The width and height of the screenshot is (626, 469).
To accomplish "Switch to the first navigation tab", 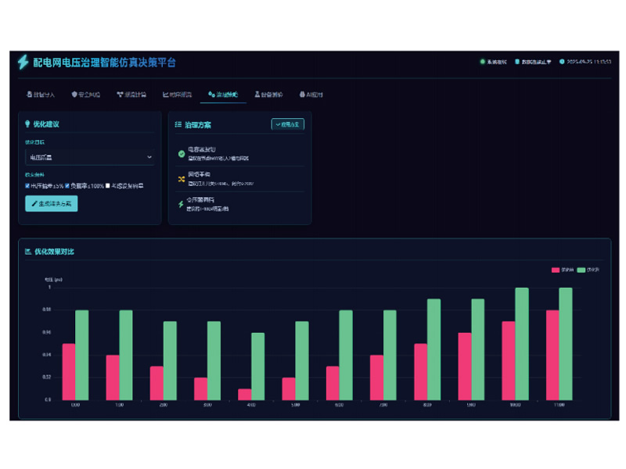I will pos(39,95).
